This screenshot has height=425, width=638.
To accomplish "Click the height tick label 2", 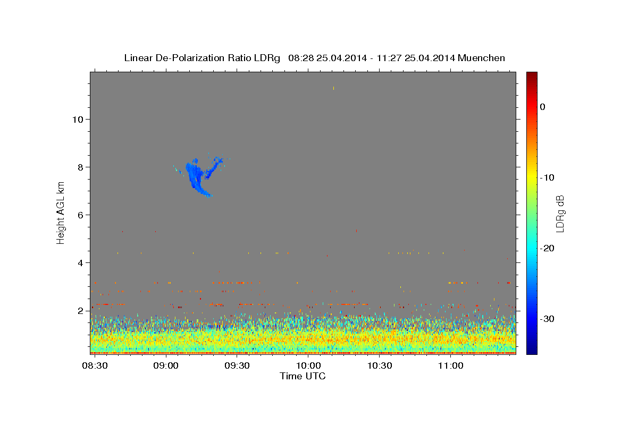I will tap(81, 310).
